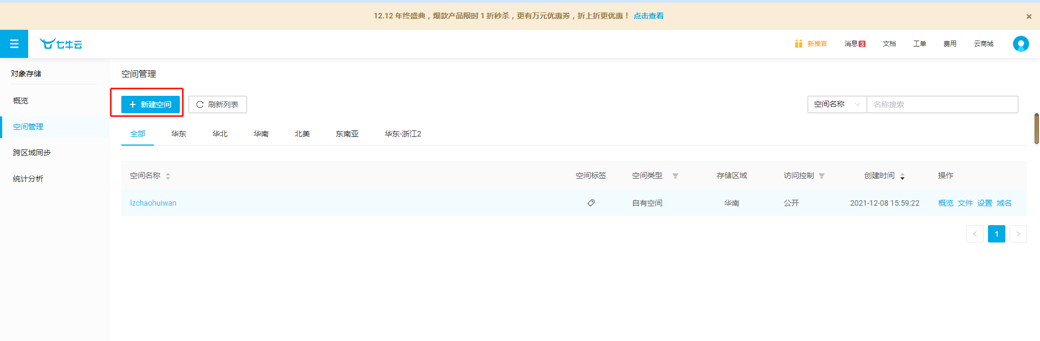The image size is (1040, 341).
Task: Click the gift icon next to 新推官
Action: tap(798, 44)
